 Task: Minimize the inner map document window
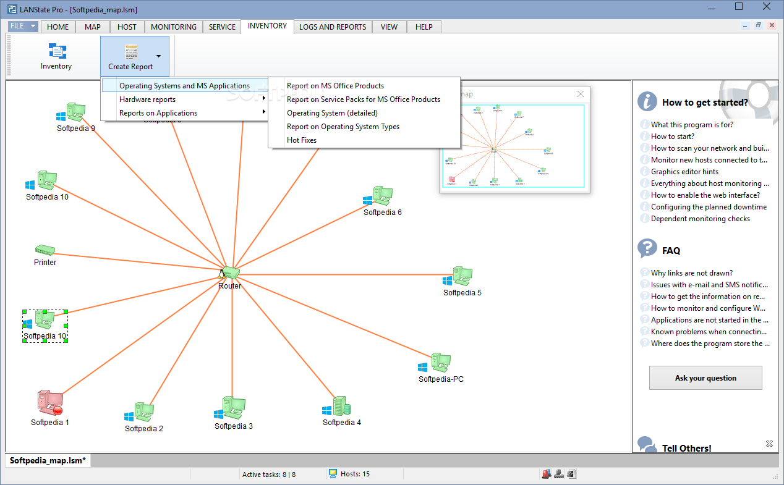click(746, 26)
